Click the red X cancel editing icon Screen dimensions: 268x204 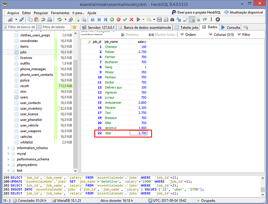click(132, 20)
